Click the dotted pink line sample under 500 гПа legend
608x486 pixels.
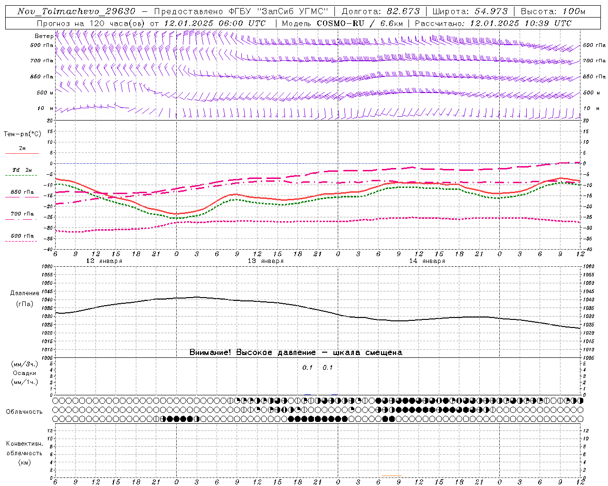point(22,241)
